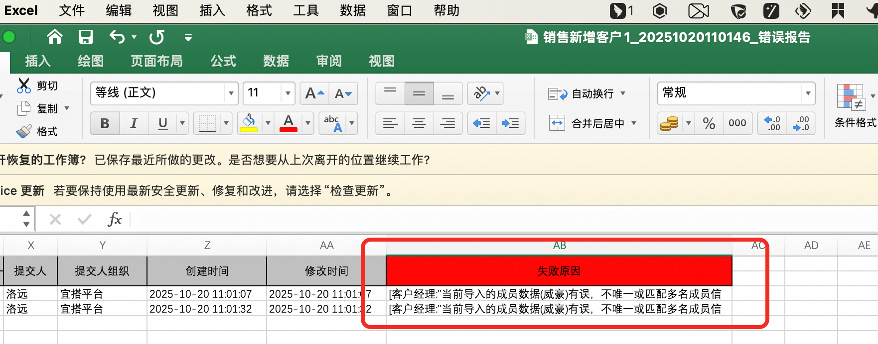Image resolution: width=878 pixels, height=344 pixels.
Task: Increase font size with the larger A icon
Action: point(314,93)
